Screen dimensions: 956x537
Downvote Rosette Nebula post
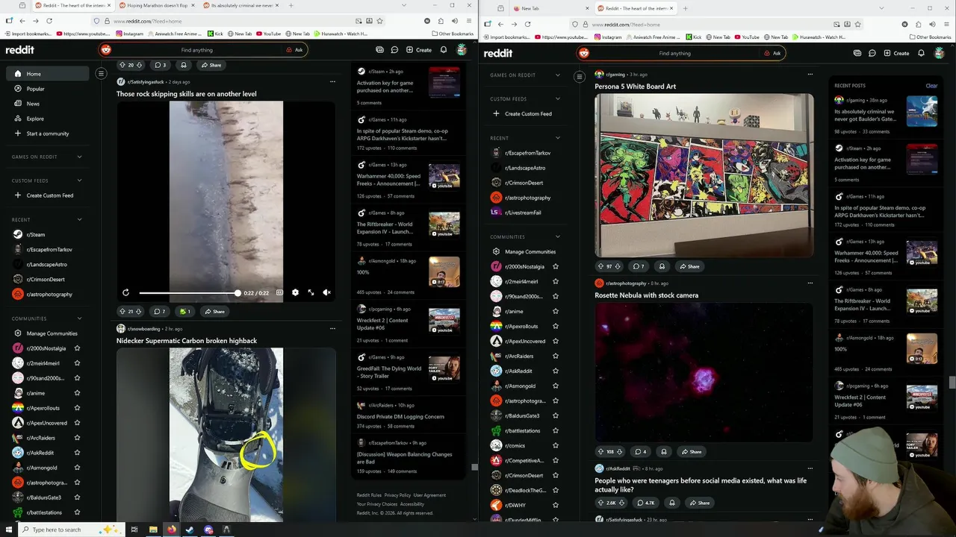pos(619,451)
